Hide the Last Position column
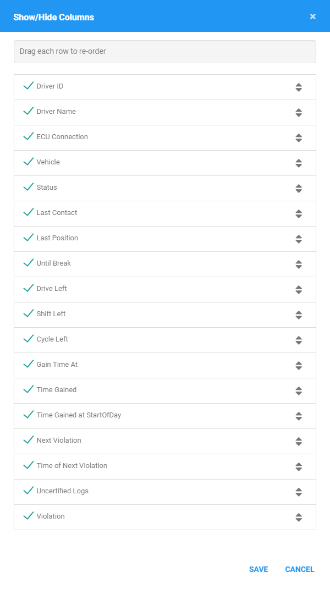 [29, 238]
